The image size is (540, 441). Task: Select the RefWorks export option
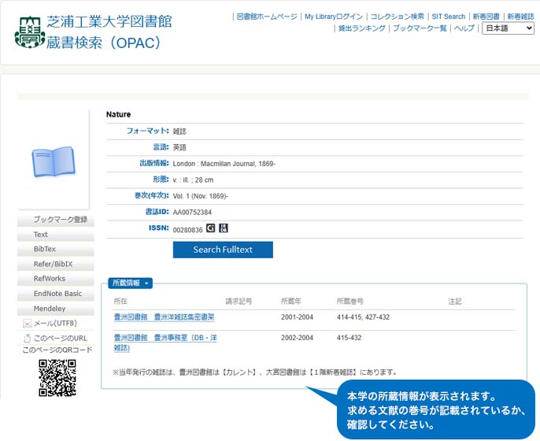56,279
